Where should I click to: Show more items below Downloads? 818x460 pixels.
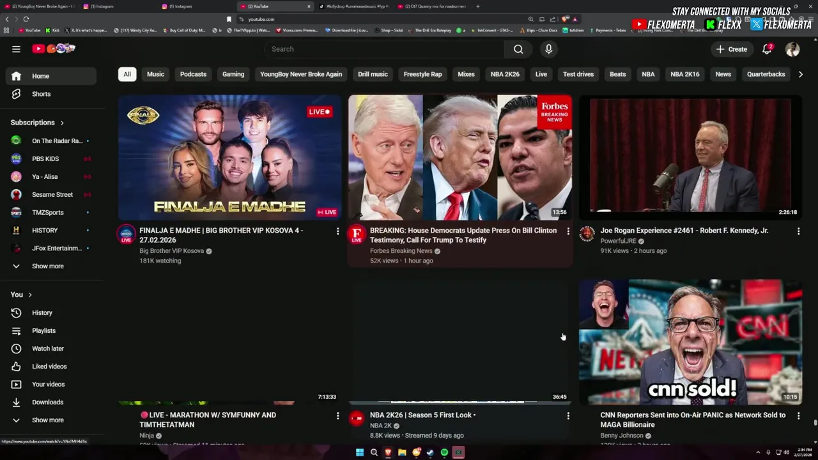(x=51, y=420)
